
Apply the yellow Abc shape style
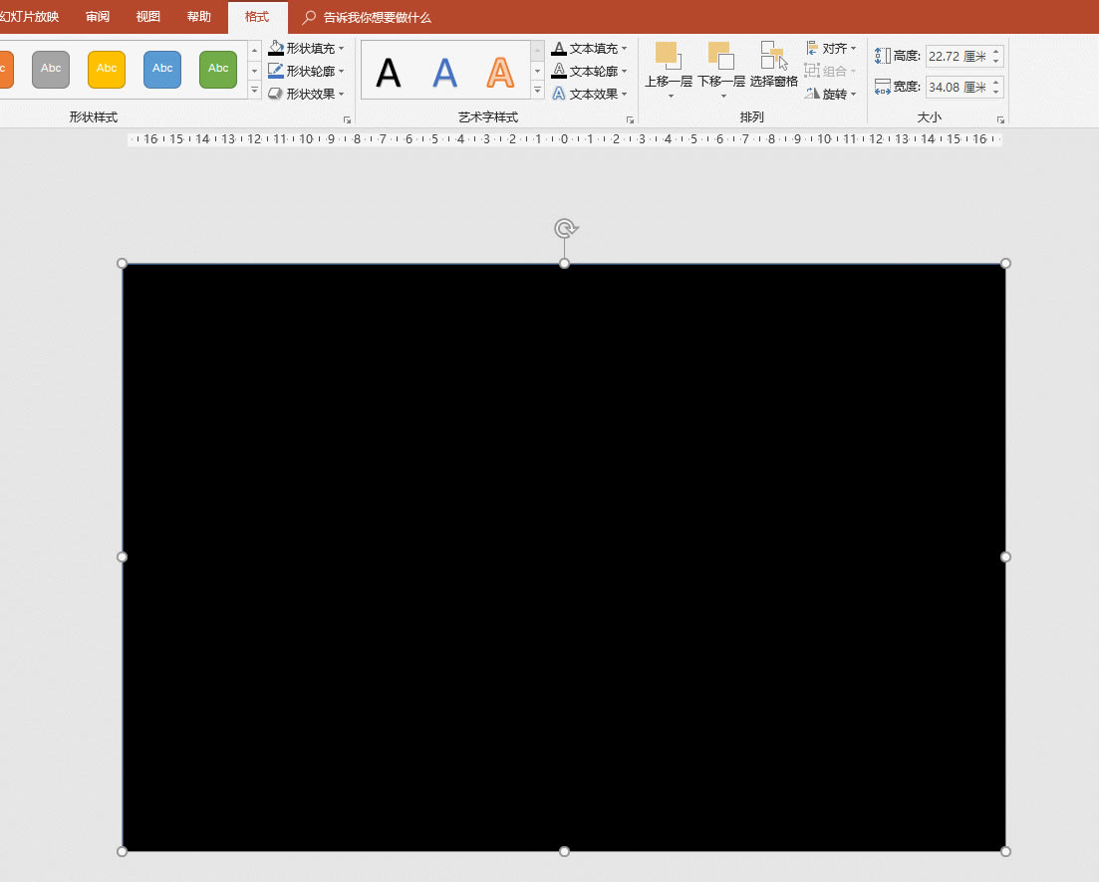tap(107, 69)
